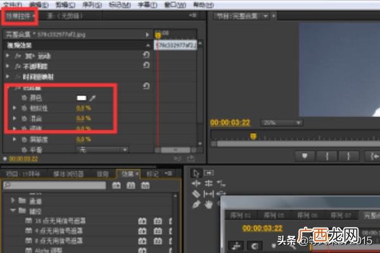Click the 屏蔽度 value 0.0 %

(x=84, y=139)
